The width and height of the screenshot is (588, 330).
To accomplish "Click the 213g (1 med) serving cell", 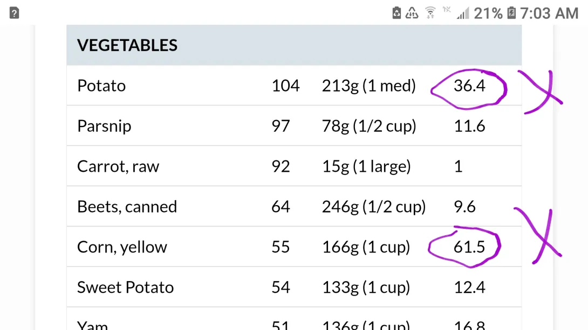I will (x=368, y=86).
